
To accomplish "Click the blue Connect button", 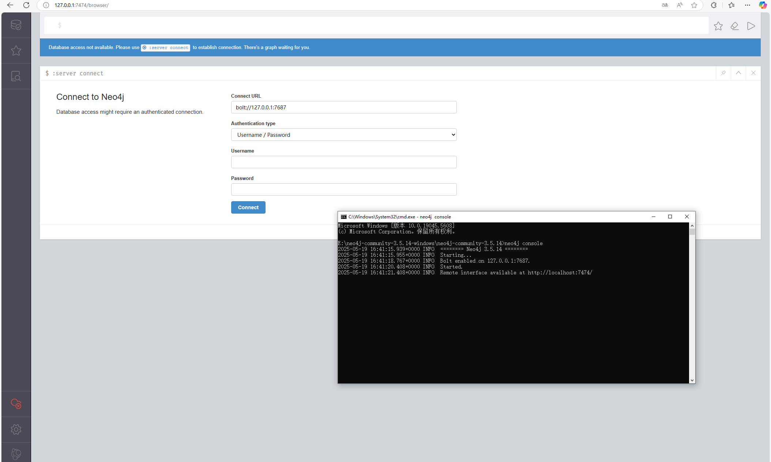I will [248, 207].
